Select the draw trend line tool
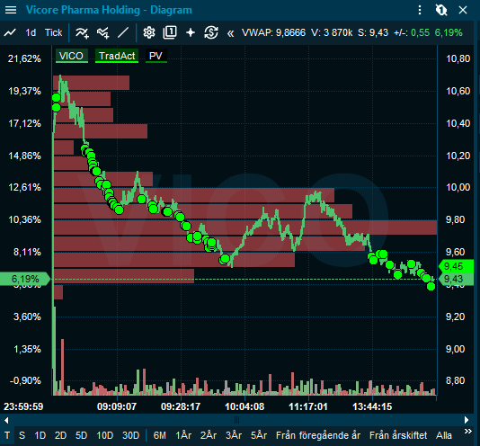Image resolution: width=480 pixels, height=446 pixels. (123, 32)
